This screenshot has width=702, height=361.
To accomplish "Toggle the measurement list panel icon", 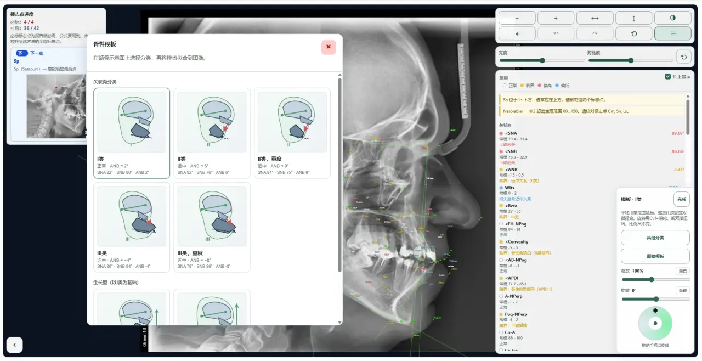I will tap(673, 33).
